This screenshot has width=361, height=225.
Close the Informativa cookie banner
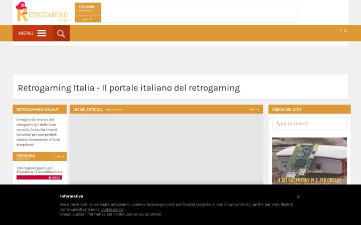click(298, 197)
